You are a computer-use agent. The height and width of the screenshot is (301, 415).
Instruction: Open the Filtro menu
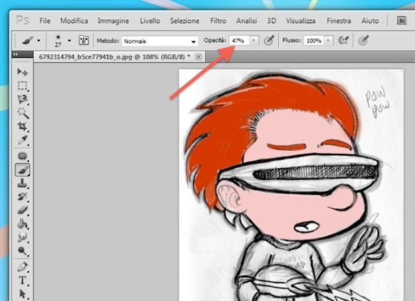(218, 21)
